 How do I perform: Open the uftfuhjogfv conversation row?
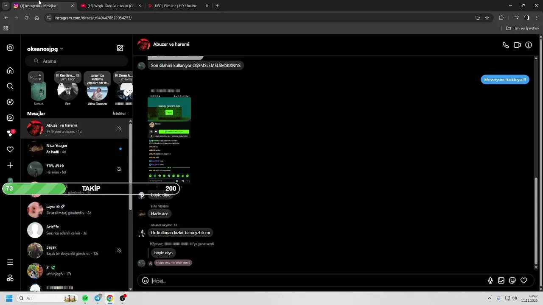pos(76,271)
